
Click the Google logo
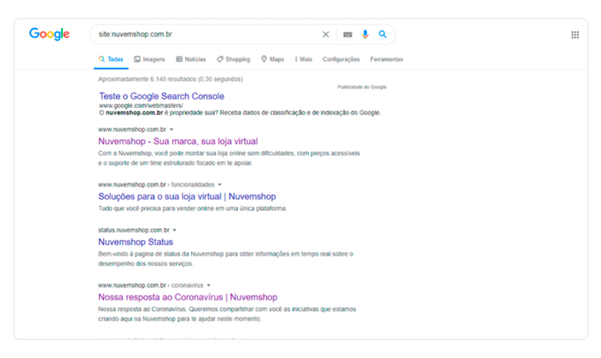(49, 34)
